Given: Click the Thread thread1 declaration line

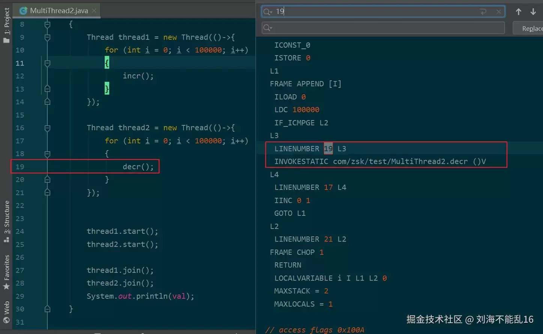Looking at the screenshot, I should (161, 37).
